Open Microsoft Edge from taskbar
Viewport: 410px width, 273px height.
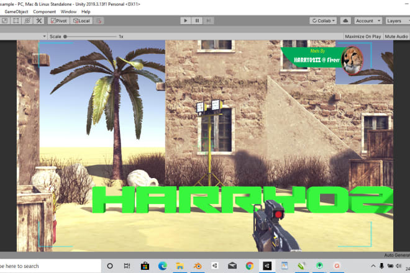162,266
